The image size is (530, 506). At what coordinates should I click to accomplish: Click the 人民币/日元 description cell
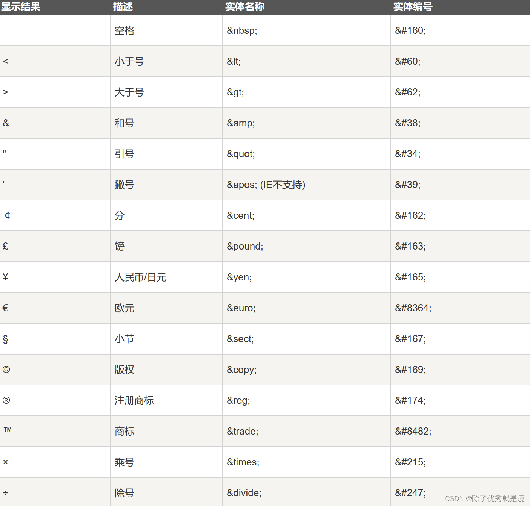(141, 277)
